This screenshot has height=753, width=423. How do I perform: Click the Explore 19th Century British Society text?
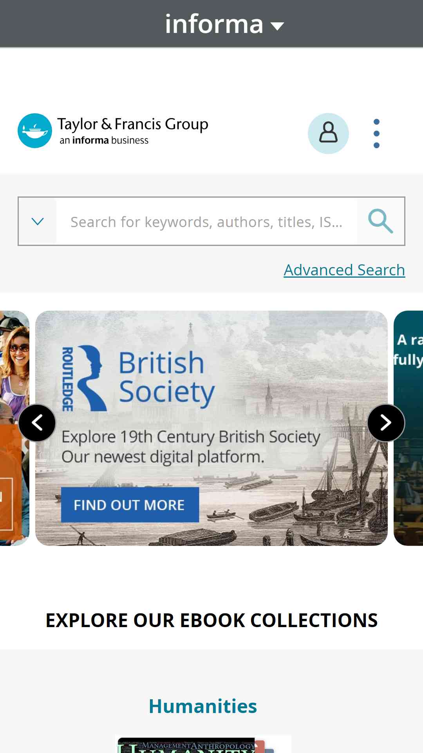[x=191, y=437]
